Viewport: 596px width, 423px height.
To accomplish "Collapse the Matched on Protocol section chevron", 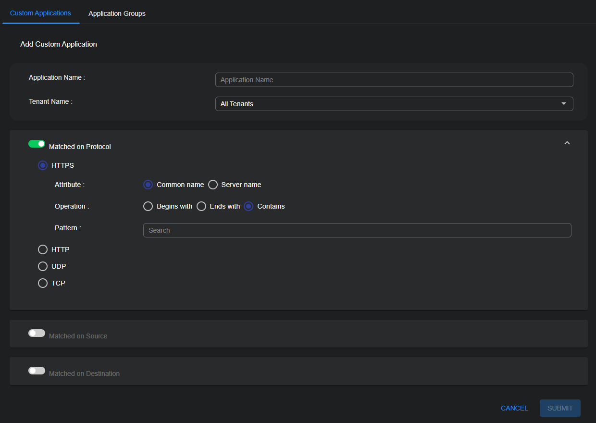I will tap(567, 143).
